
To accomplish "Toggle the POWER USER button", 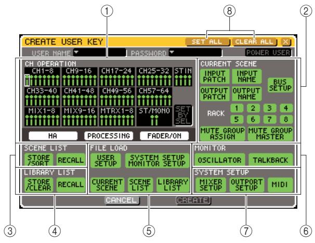I will (268, 52).
